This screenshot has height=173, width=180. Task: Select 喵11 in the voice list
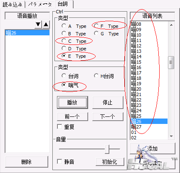(x=149, y=40)
